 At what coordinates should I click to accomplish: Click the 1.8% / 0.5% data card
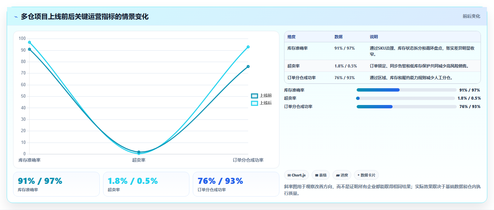pyautogui.click(x=146, y=184)
